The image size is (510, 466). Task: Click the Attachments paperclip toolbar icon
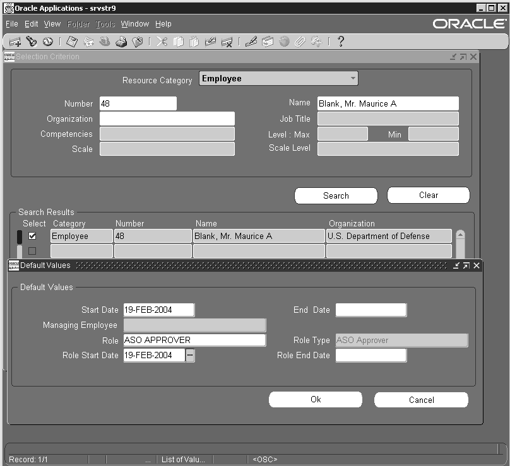pos(300,42)
